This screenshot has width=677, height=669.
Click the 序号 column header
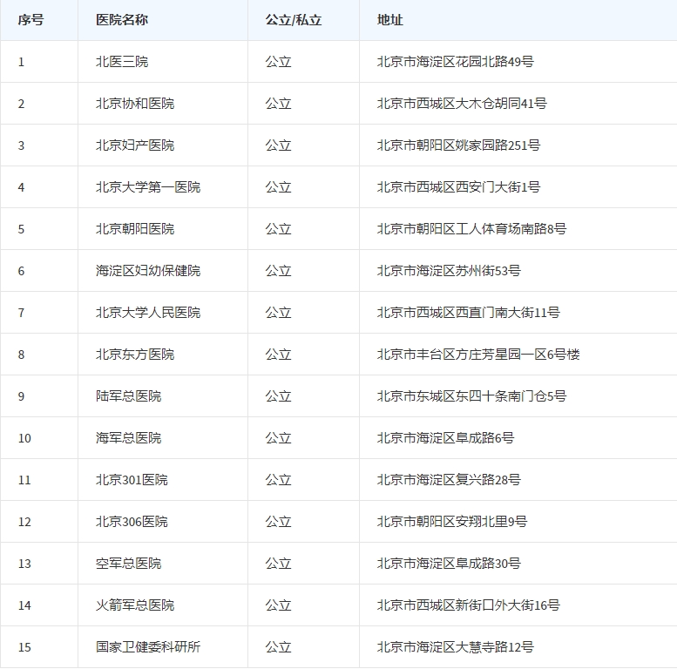pyautogui.click(x=30, y=20)
